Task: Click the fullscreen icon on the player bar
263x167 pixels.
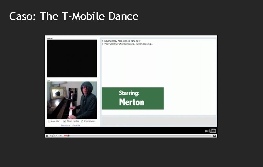Action: click(214, 136)
